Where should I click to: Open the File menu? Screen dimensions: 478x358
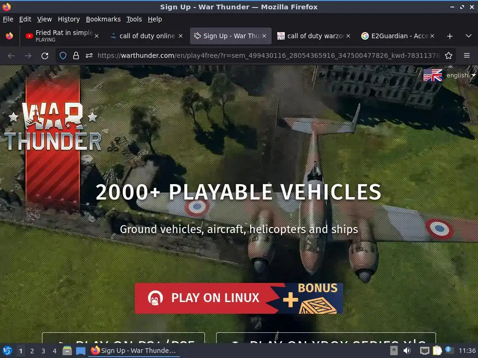(x=8, y=19)
